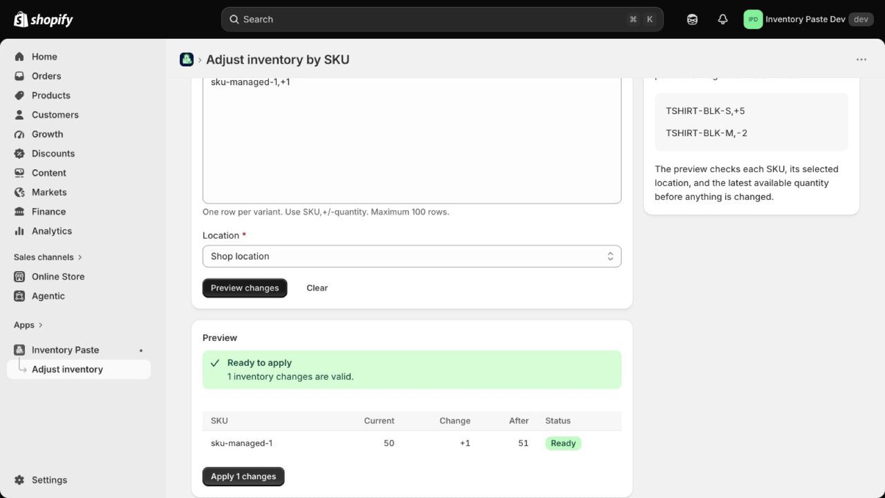Click the Shopify logo
This screenshot has height=498, width=885.
click(43, 19)
